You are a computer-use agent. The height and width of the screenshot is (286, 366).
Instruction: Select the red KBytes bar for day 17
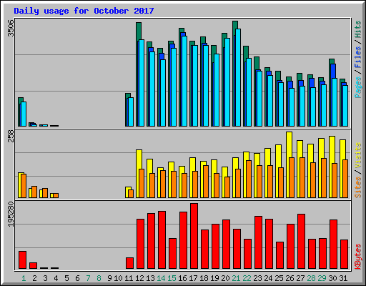[194, 236]
